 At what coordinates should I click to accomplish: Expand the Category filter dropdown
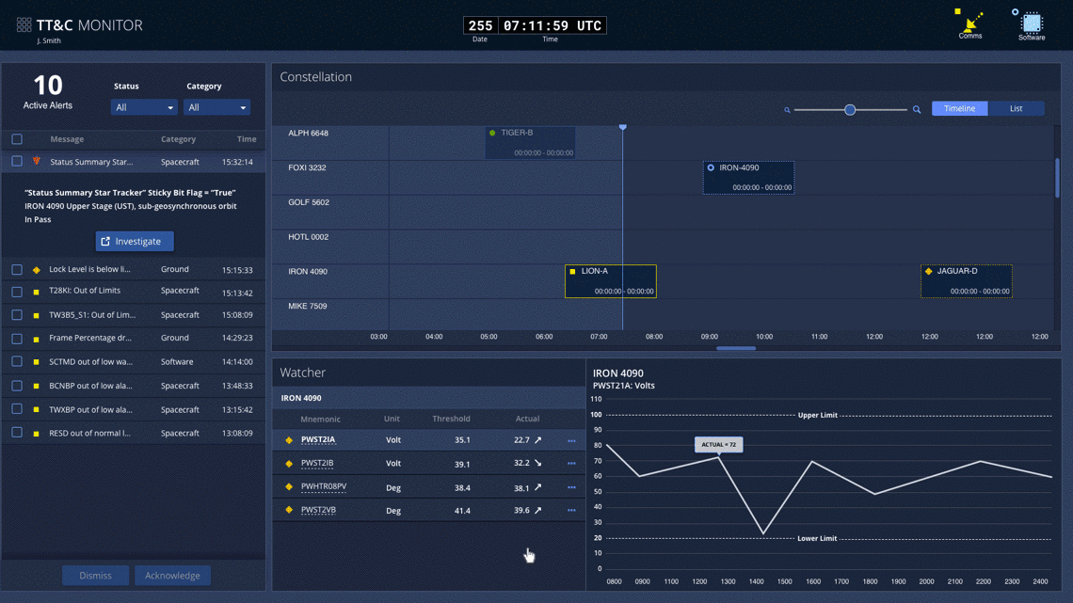(216, 107)
